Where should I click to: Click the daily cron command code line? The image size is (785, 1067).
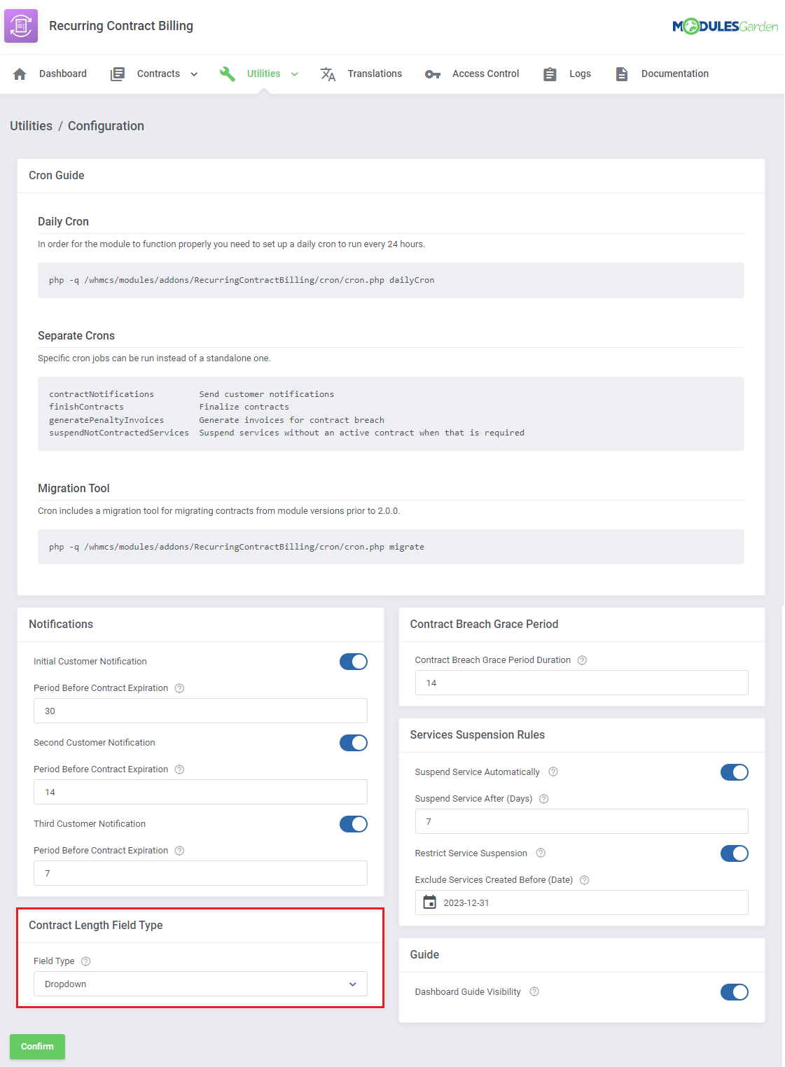click(x=242, y=280)
